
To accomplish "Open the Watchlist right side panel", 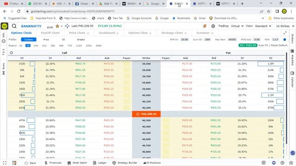I will click(x=292, y=58).
